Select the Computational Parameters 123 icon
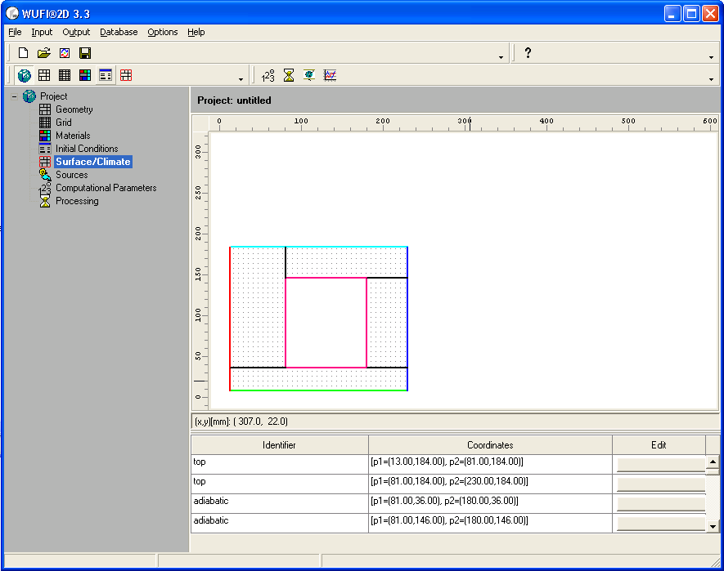724x571 pixels. point(267,74)
